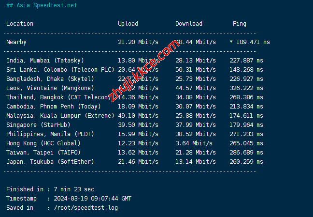The height and width of the screenshot is (217, 313).
Task: Select the Nearby row label
Action: pos(16,42)
